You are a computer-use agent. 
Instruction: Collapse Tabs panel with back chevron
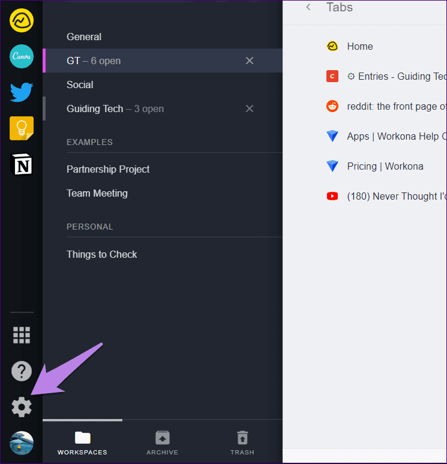(308, 7)
